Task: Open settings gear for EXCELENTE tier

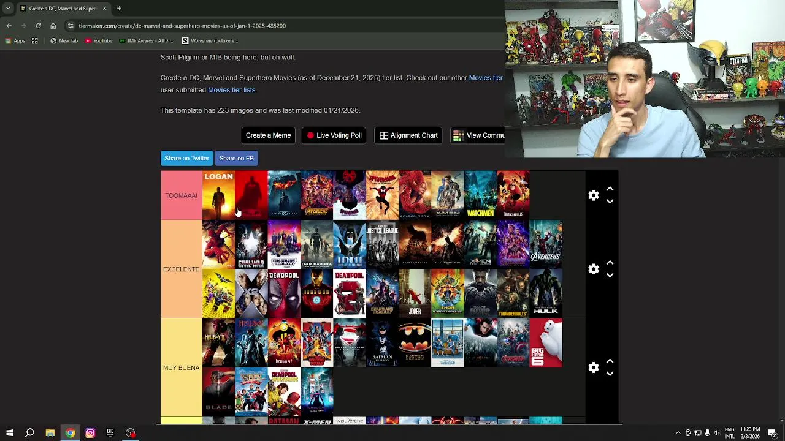Action: pos(593,269)
